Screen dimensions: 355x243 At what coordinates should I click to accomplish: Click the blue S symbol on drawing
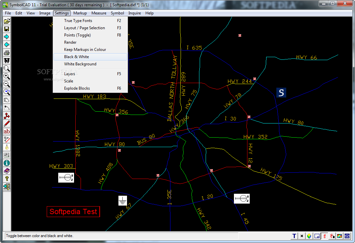(281, 93)
